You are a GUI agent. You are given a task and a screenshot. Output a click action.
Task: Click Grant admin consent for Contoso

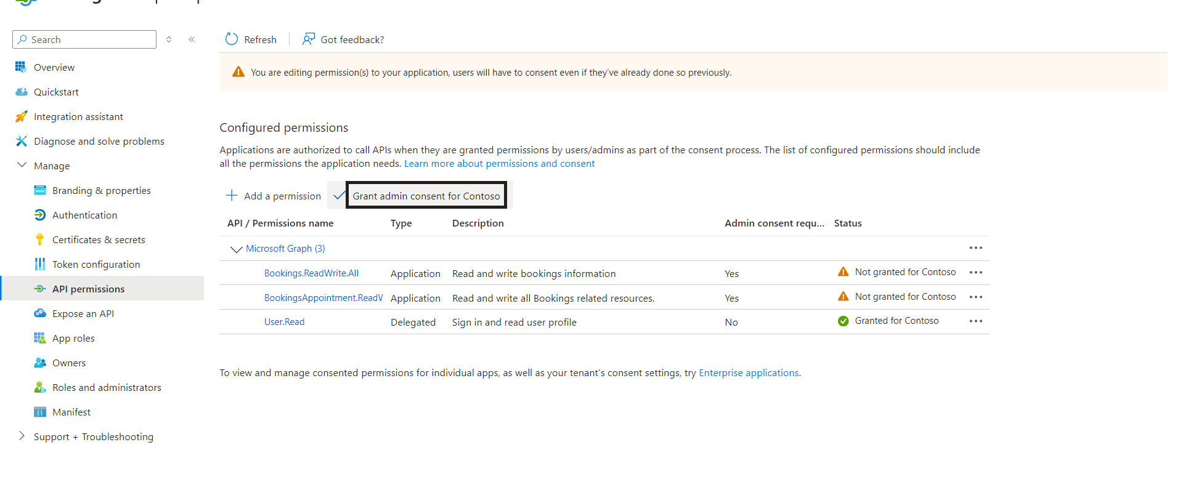(x=426, y=196)
